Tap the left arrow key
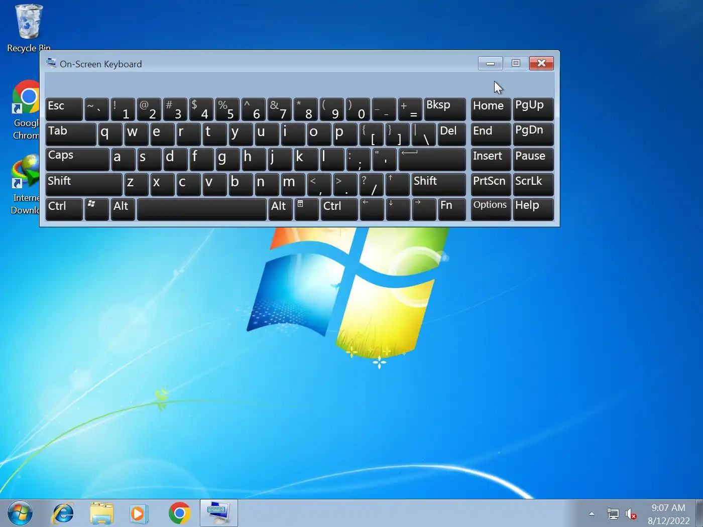 coord(372,209)
